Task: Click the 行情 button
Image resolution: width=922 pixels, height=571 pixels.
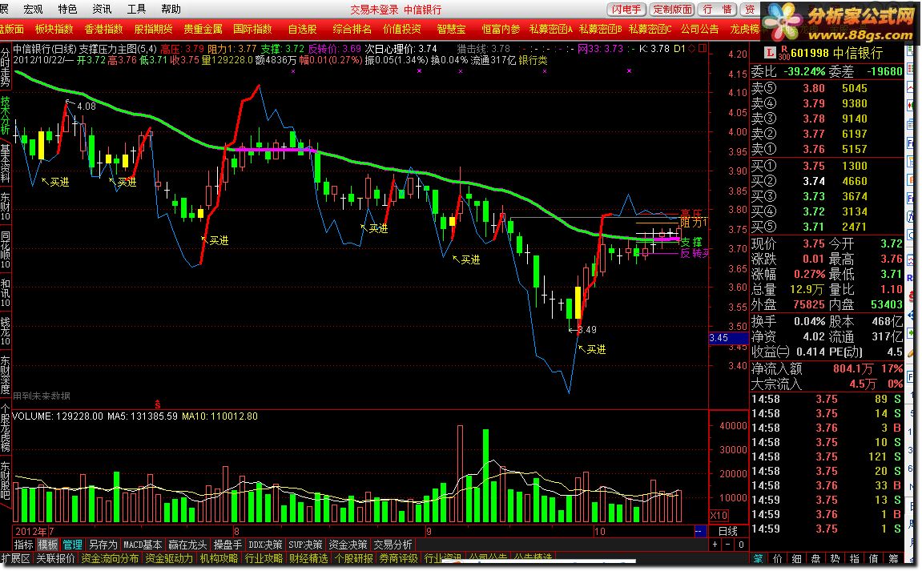Action: click(718, 10)
